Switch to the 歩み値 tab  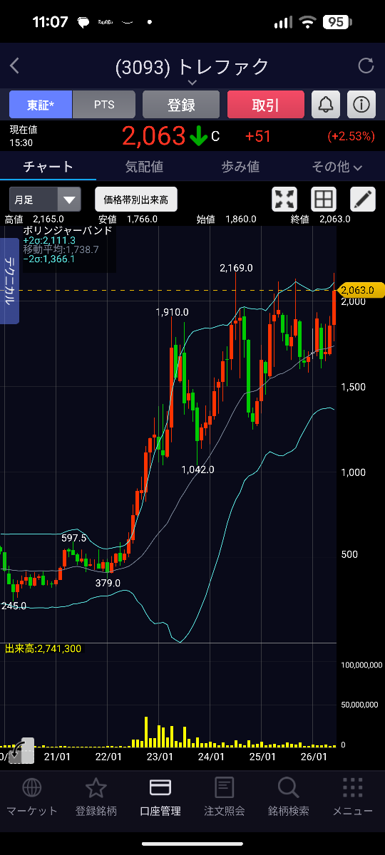[240, 167]
